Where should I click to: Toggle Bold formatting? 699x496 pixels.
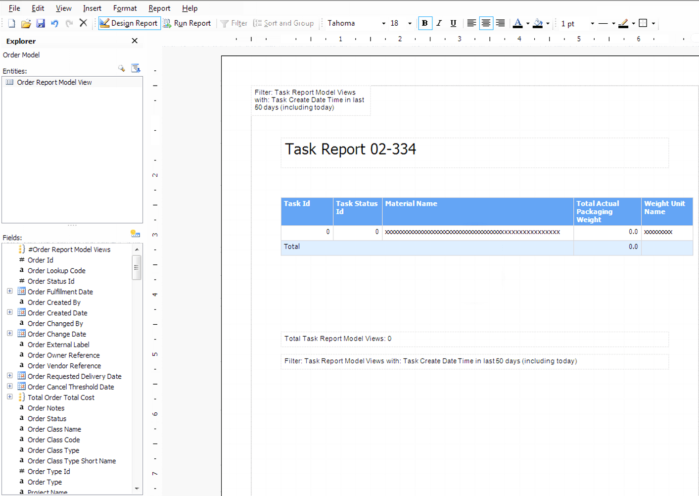424,23
